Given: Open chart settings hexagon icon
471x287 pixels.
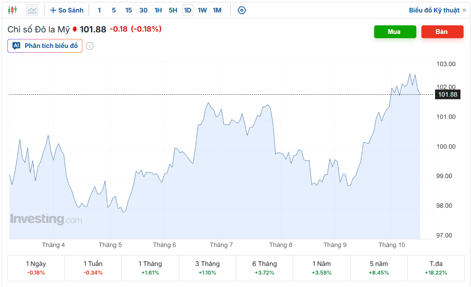Looking at the screenshot, I should tap(242, 10).
